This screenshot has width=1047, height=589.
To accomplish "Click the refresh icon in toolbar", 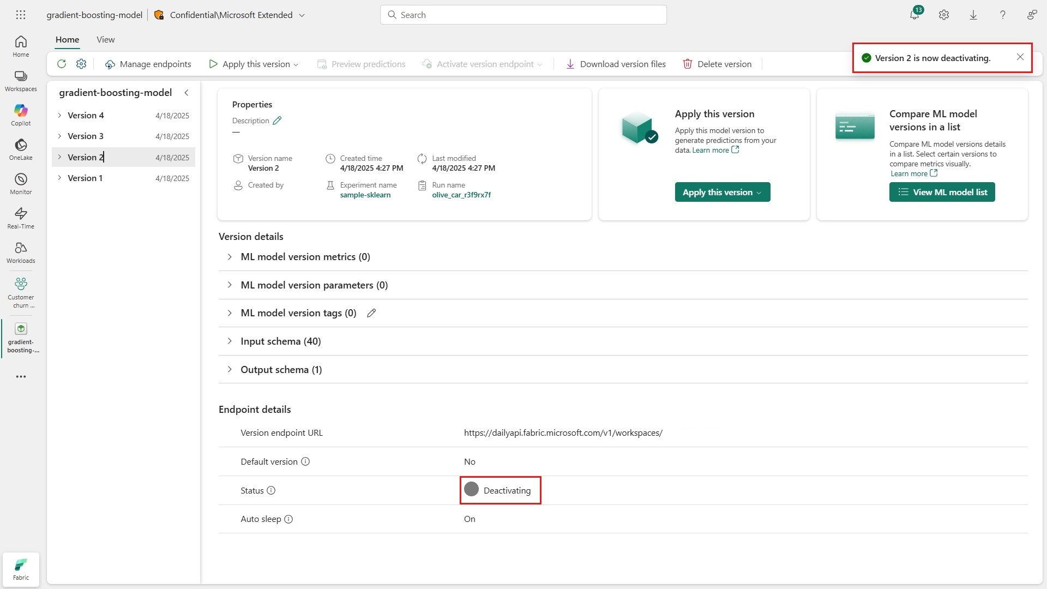I will (x=62, y=64).
